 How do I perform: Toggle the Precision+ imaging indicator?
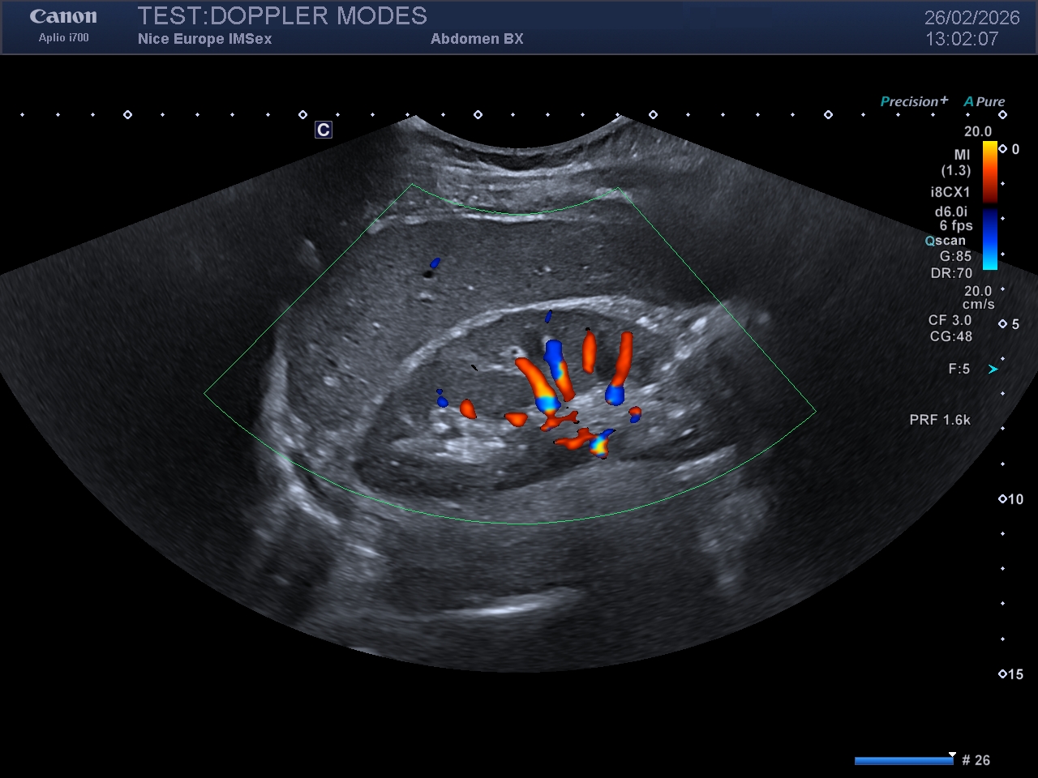[914, 101]
